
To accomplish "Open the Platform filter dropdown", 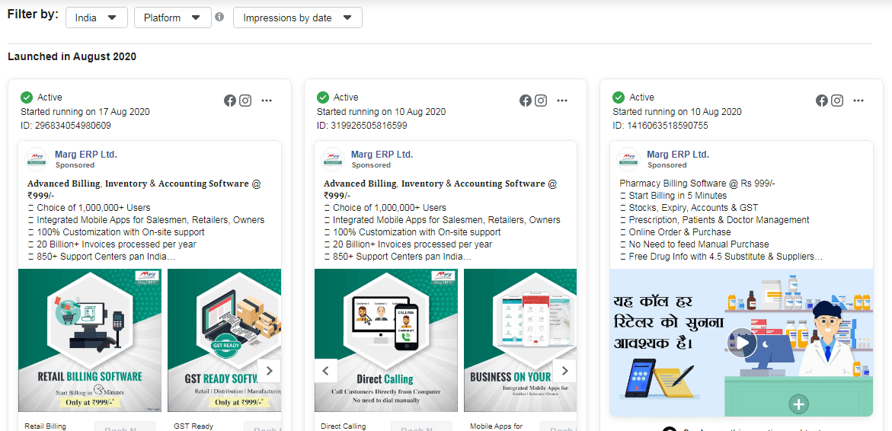I will [x=173, y=18].
